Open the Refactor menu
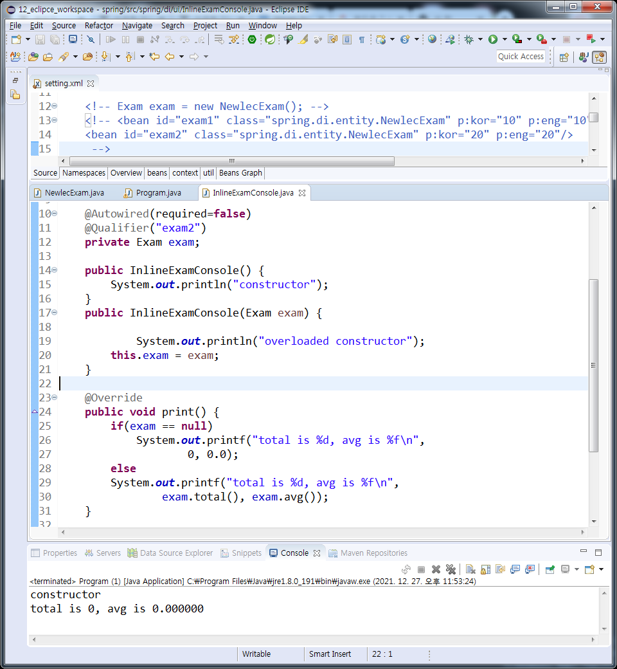The width and height of the screenshot is (617, 669). (99, 26)
